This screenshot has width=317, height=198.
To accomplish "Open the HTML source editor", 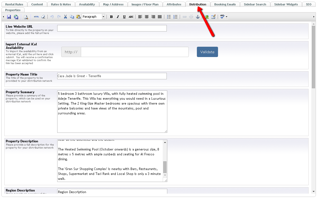I will coord(36,17).
